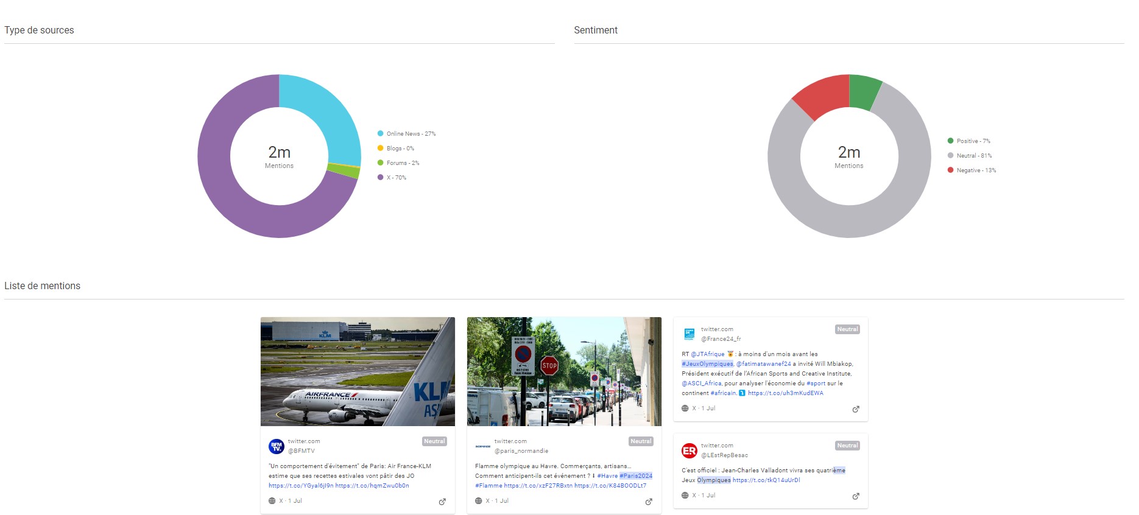Click the Neutral badge on France24_fr mention
1139x515 pixels.
(847, 329)
